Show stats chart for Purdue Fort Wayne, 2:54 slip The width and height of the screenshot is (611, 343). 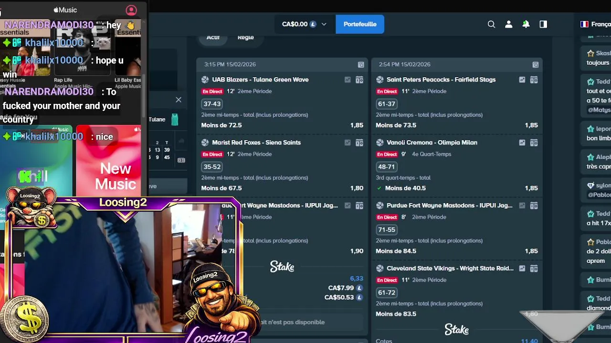[522, 205]
